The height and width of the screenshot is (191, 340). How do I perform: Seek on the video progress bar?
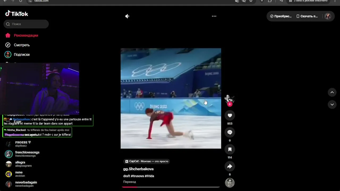171,187
